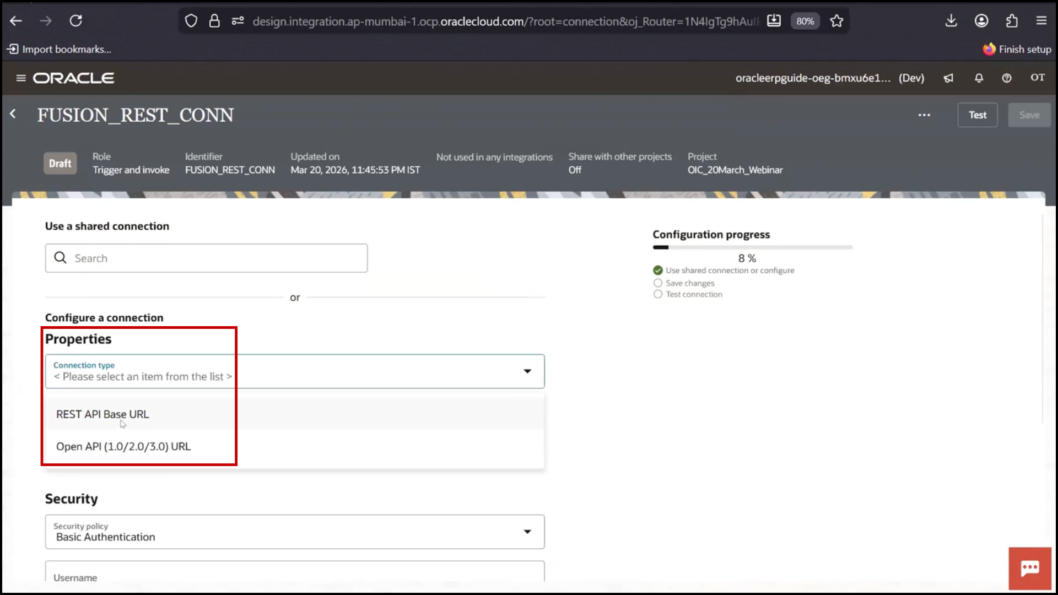Image resolution: width=1058 pixels, height=595 pixels.
Task: Click Share with other projects Off value
Action: pos(575,170)
